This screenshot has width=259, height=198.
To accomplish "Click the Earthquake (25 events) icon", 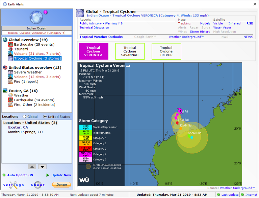I will click(x=10, y=44).
